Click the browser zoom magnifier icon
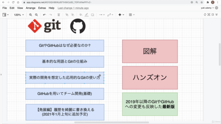Viewport: 221px width, 124px height. click(x=196, y=2)
